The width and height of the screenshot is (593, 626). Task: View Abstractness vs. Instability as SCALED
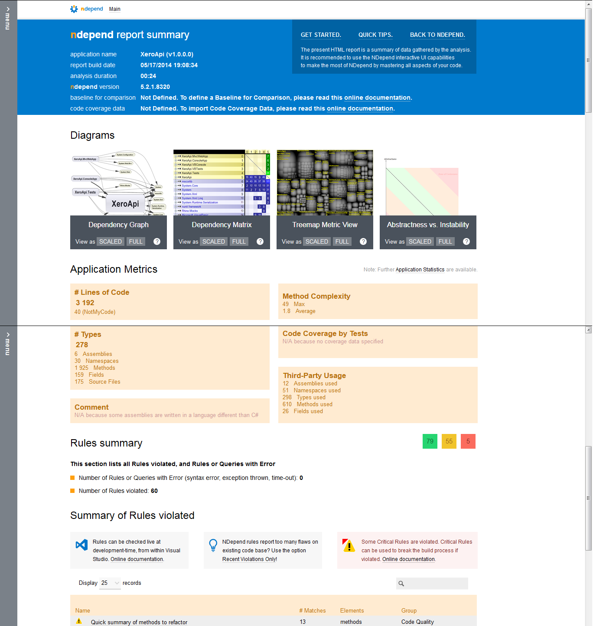(420, 241)
